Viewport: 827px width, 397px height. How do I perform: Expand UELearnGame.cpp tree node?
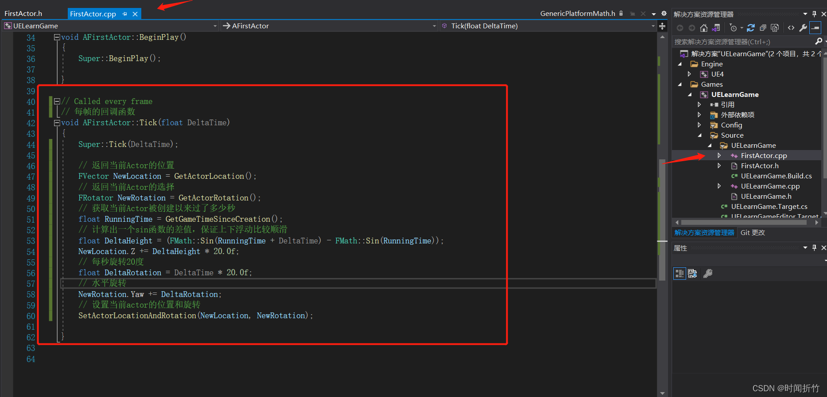point(719,186)
